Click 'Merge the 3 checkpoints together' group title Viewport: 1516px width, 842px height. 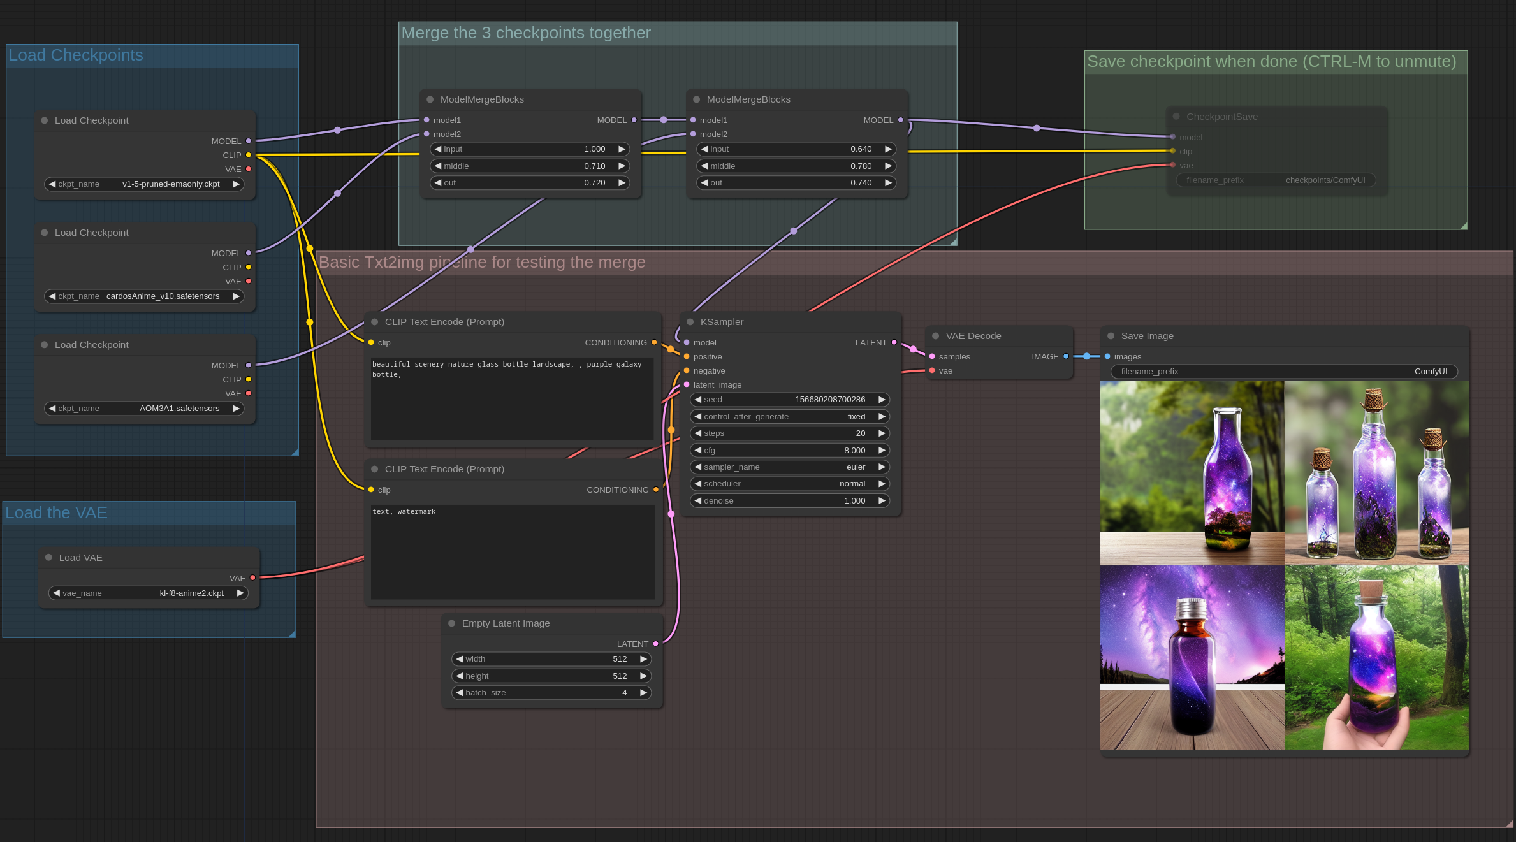click(x=526, y=33)
